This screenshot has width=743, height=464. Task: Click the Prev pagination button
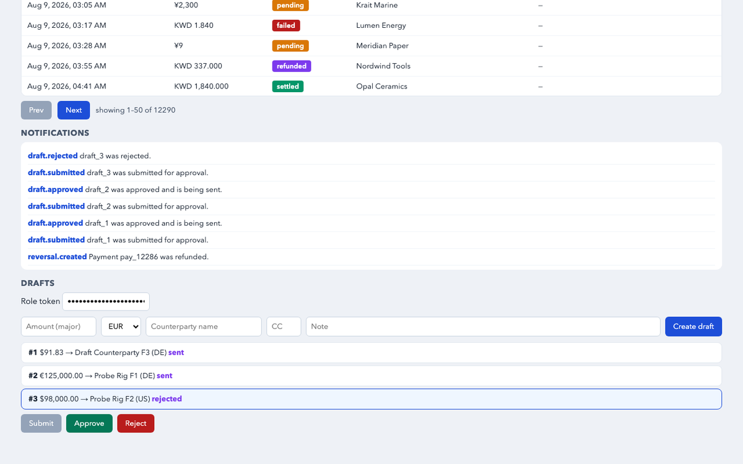37,110
